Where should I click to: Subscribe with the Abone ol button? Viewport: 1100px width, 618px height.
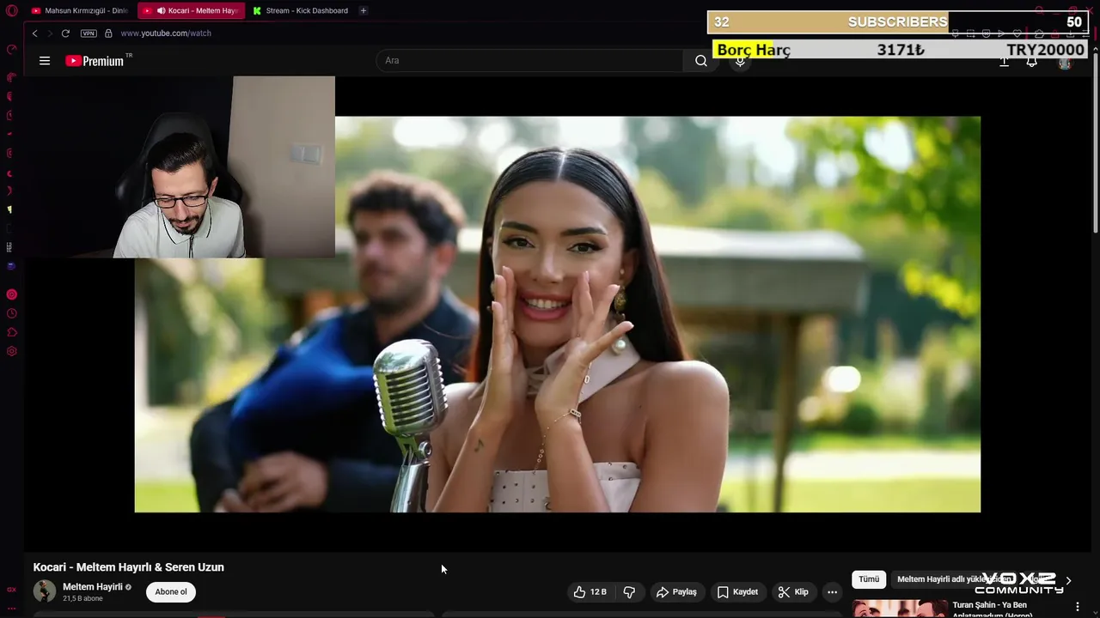171,591
